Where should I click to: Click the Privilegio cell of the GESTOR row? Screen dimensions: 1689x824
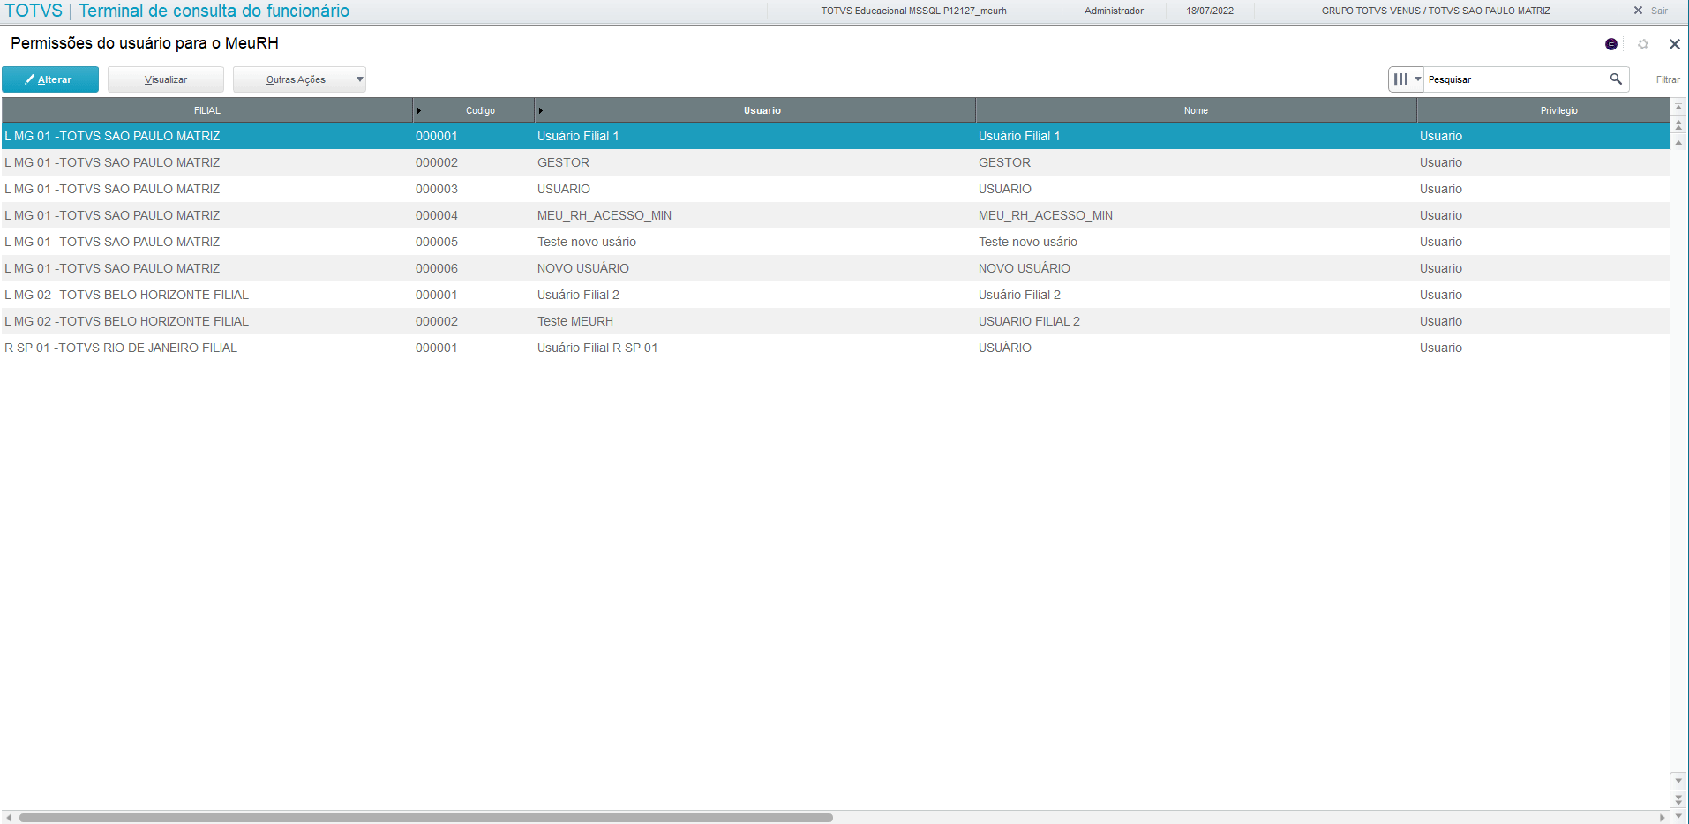pos(1441,162)
